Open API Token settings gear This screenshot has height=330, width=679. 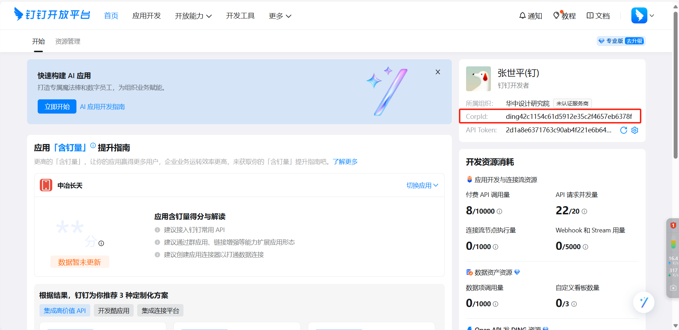pos(635,130)
